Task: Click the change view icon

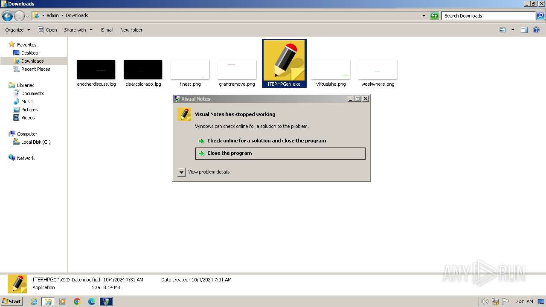Action: (502, 30)
